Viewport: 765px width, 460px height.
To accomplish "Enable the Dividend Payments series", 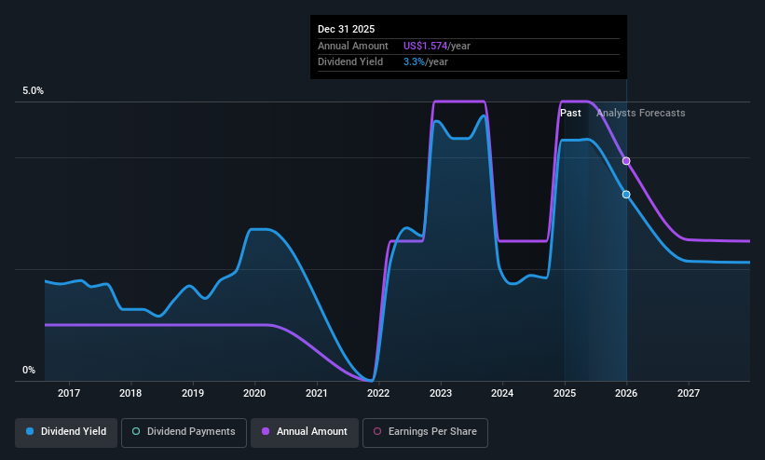I will pos(184,432).
